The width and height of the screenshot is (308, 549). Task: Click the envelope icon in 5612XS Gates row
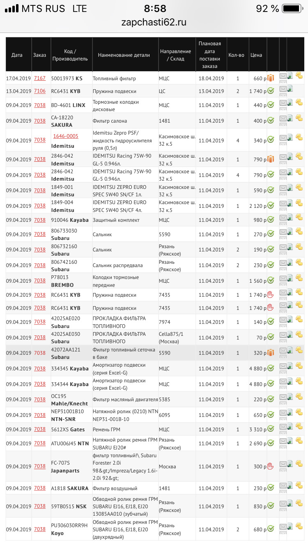coord(283,427)
